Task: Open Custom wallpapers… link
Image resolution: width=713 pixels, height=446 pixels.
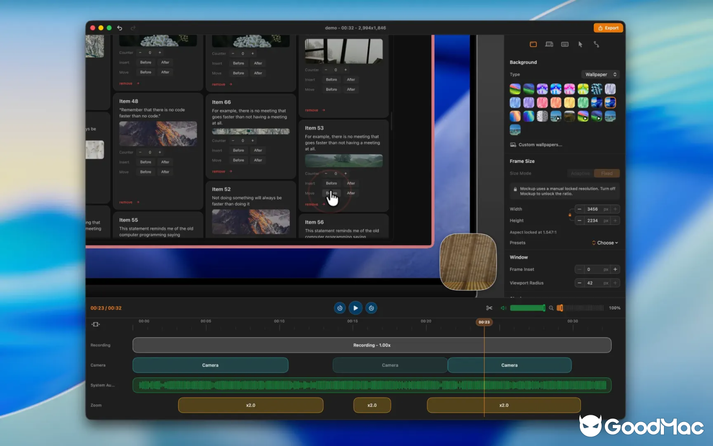Action: (540, 144)
